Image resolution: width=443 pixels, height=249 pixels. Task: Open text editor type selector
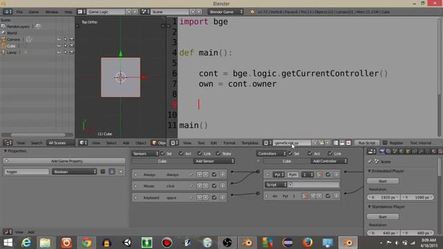coord(174,143)
